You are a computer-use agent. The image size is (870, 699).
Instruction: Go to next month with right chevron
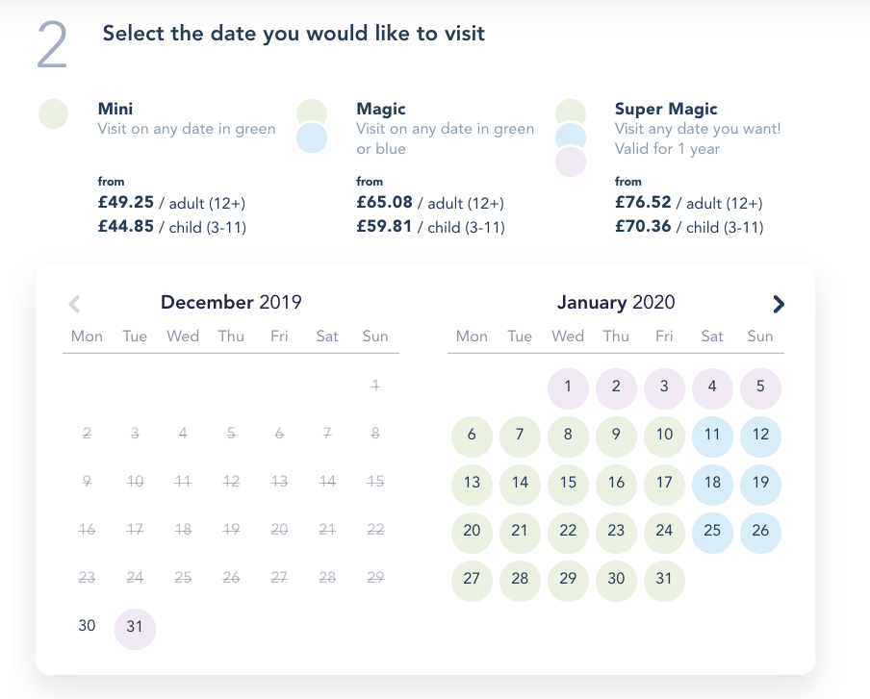point(779,304)
